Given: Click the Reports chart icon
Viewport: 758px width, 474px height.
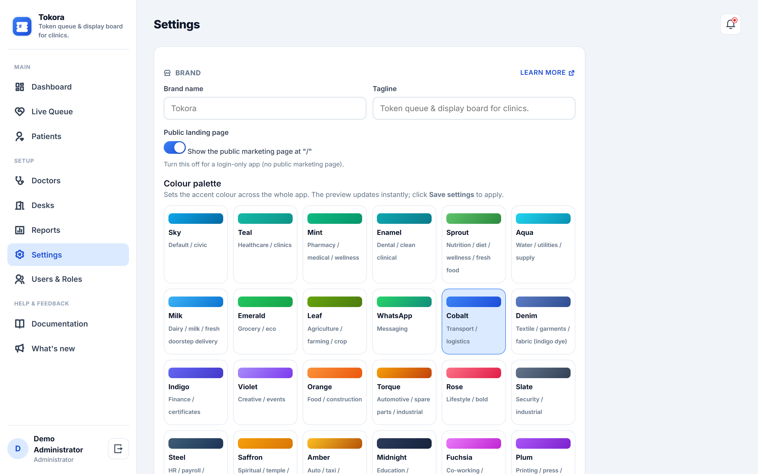Looking at the screenshot, I should coord(20,230).
